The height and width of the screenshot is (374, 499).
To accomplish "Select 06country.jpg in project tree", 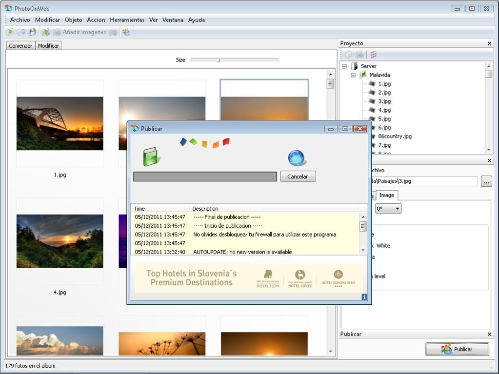I will click(395, 136).
